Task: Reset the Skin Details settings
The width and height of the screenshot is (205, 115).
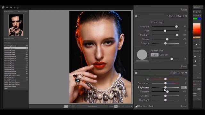Action: pyautogui.click(x=184, y=66)
